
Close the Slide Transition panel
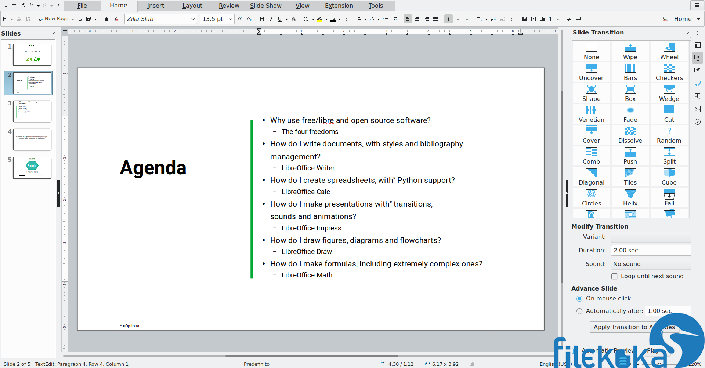(x=688, y=33)
